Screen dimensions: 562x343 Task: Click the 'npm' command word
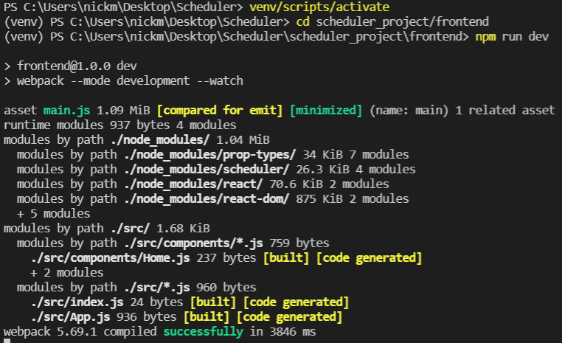point(485,37)
